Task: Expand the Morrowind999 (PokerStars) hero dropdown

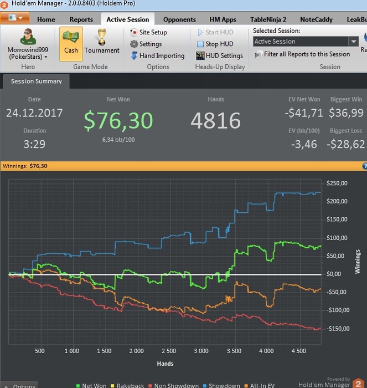Action: [28, 53]
